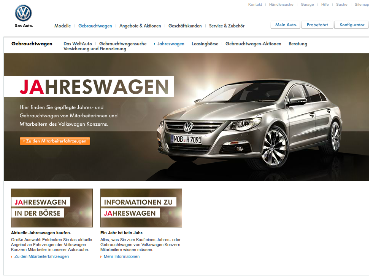Open the Konfigurator button

click(x=352, y=25)
